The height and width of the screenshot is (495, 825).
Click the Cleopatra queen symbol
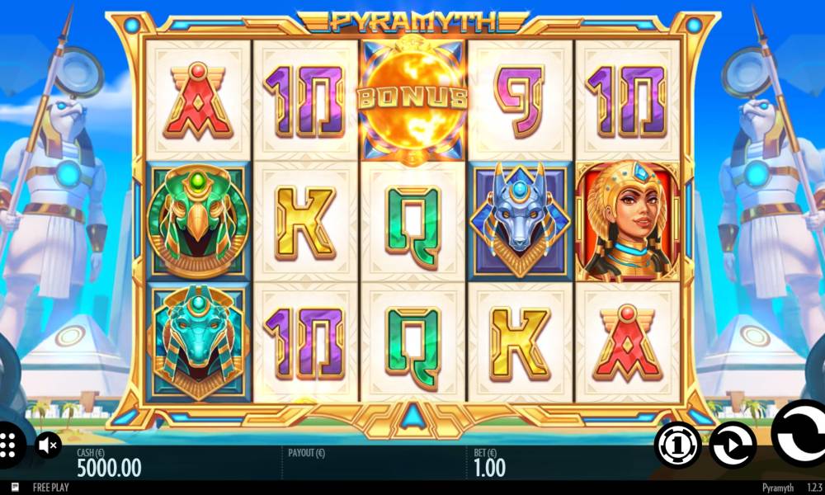pyautogui.click(x=628, y=221)
